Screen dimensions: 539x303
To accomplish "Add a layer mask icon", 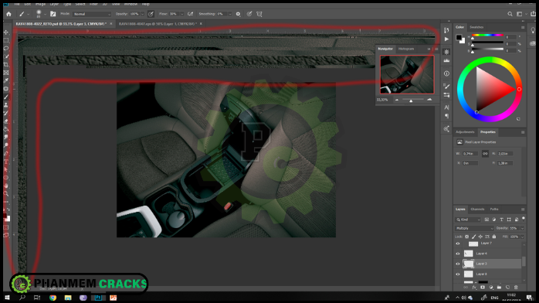I will tap(483, 288).
